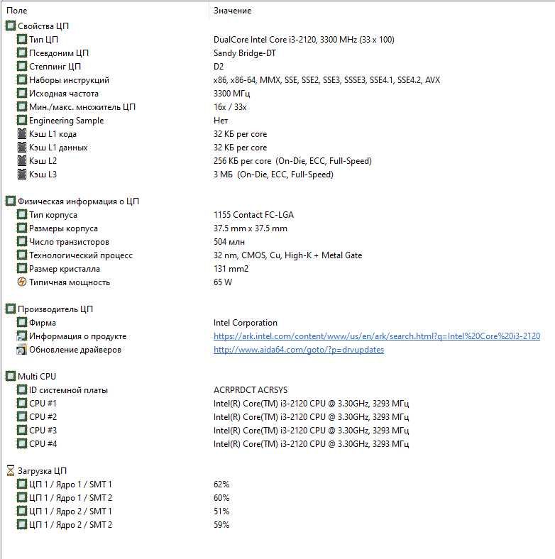Click the icon next to Тип ЦП
Screen dimensions: 555x559
tap(22, 39)
